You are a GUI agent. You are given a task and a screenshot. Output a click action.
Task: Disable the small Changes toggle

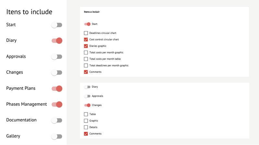tap(87, 105)
